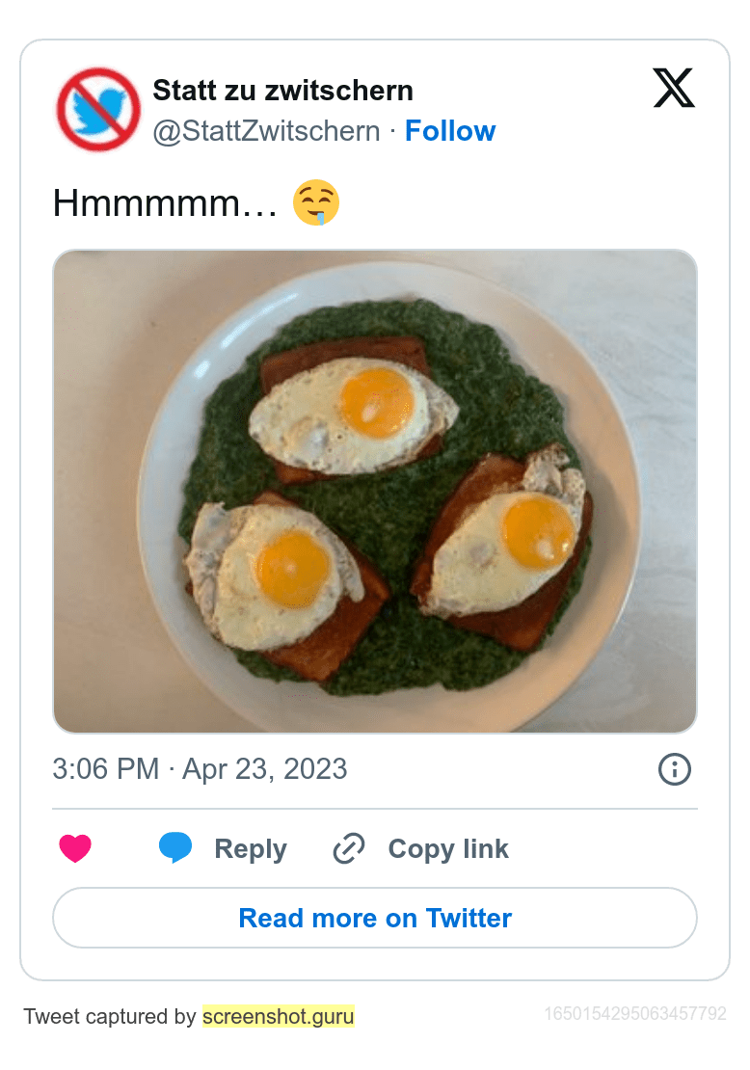Click the @StattZwitschern handle
Viewport: 750px width, 1070px height.
[x=266, y=131]
